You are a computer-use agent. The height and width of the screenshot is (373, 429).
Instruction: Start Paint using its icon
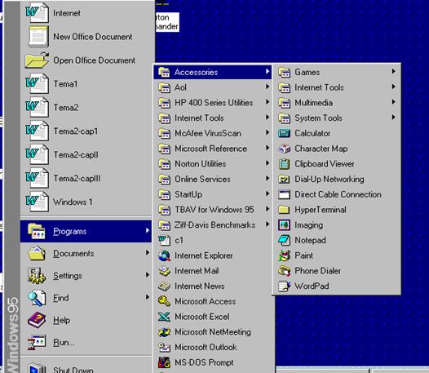[284, 255]
